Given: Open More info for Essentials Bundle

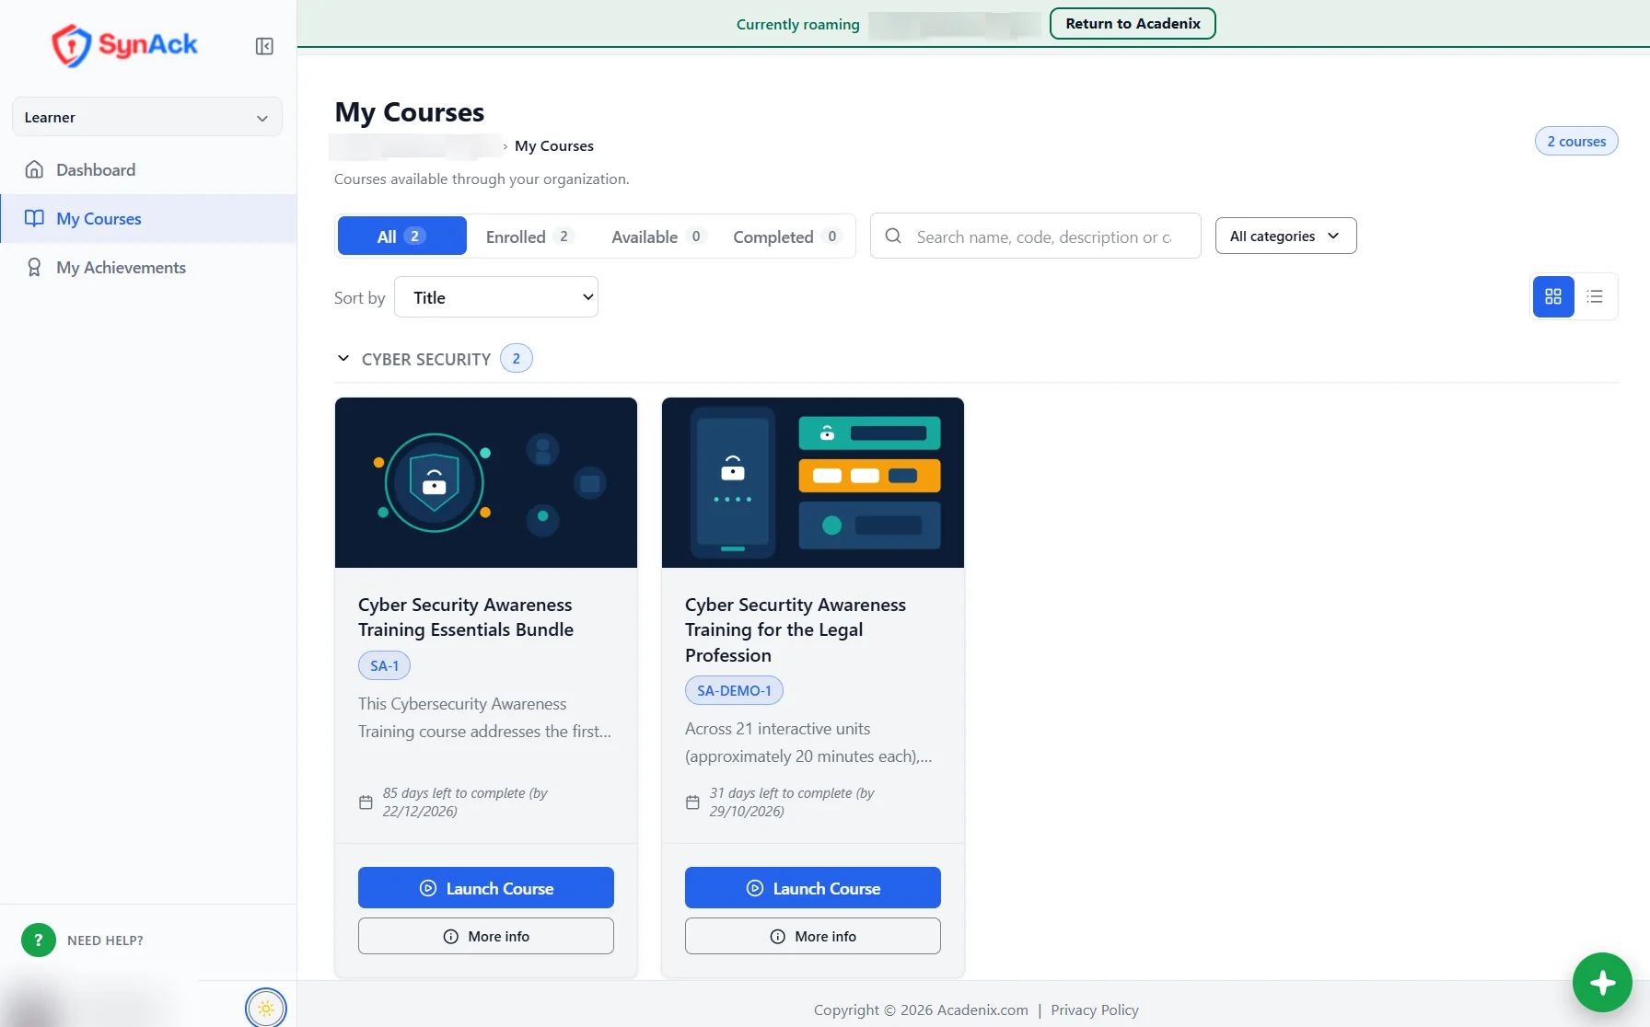Looking at the screenshot, I should [486, 936].
